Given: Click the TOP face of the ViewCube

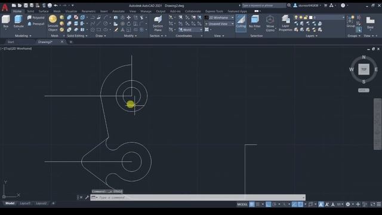Looking at the screenshot, I should pos(363,69).
